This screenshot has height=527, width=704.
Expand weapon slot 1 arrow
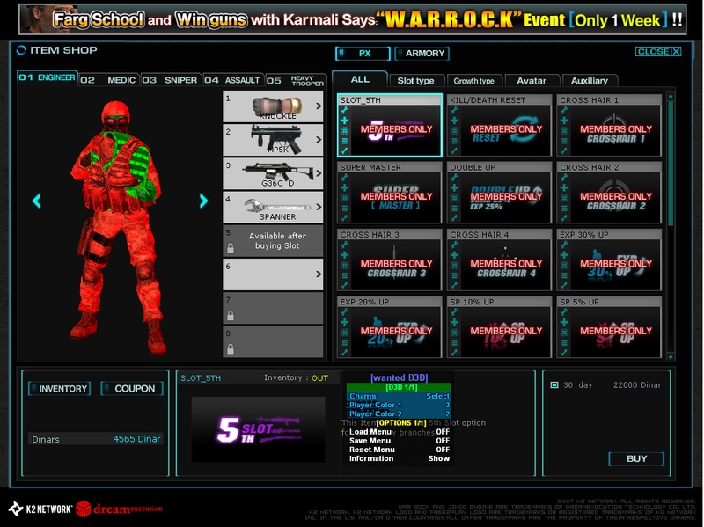pos(319,106)
